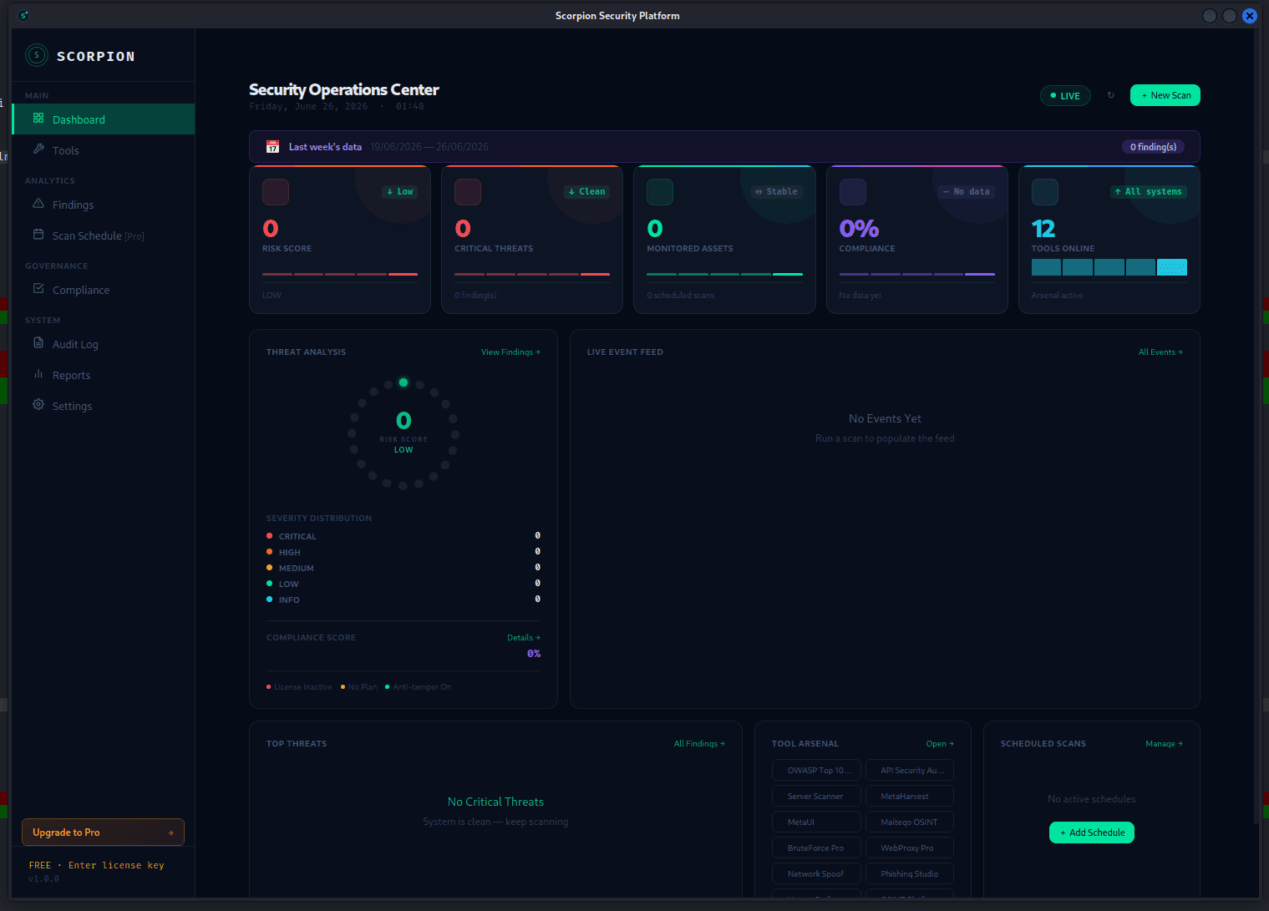
Task: Open All Findings link in Top Threats
Action: [699, 744]
